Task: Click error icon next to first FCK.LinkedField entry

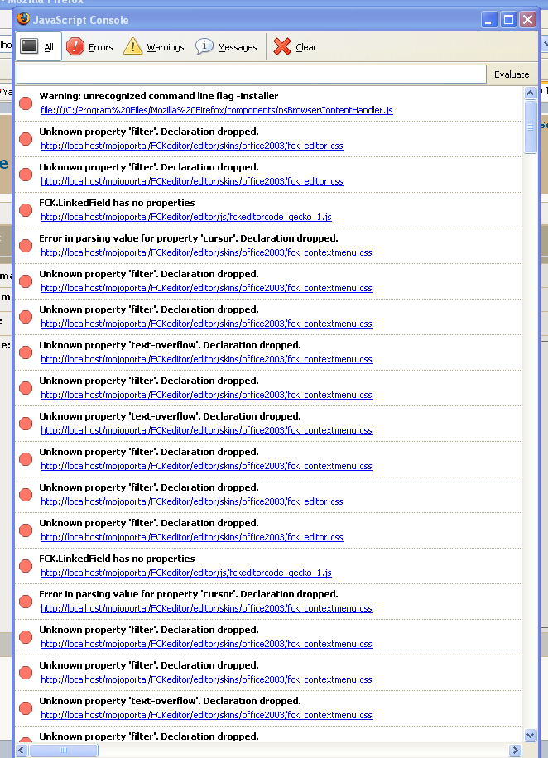Action: [26, 210]
